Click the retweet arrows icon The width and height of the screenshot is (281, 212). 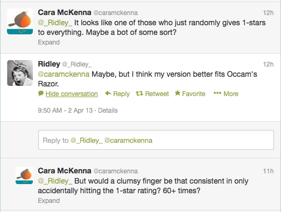pyautogui.click(x=139, y=93)
